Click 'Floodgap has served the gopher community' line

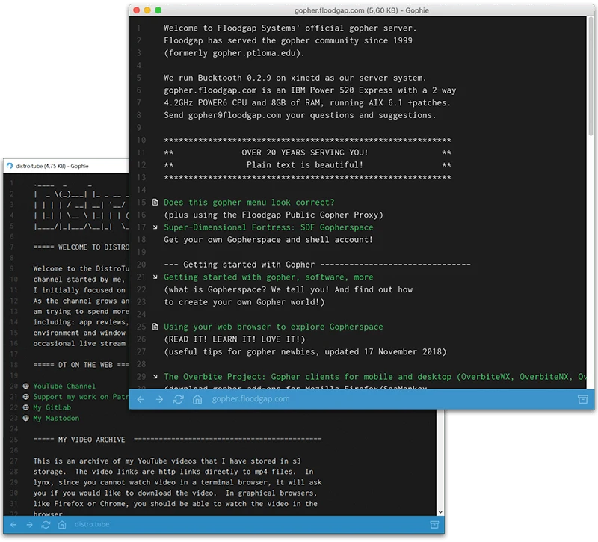[x=288, y=40]
